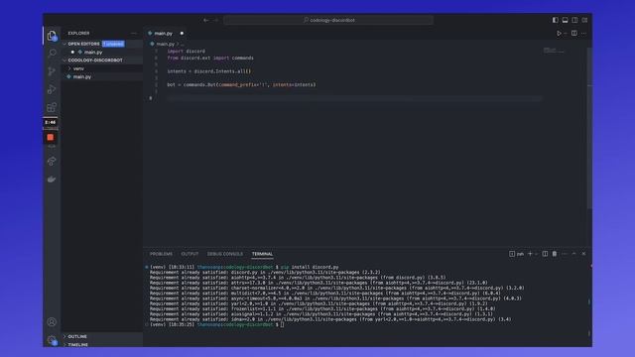Open the new terminal launch profile dropdown

tap(536, 254)
